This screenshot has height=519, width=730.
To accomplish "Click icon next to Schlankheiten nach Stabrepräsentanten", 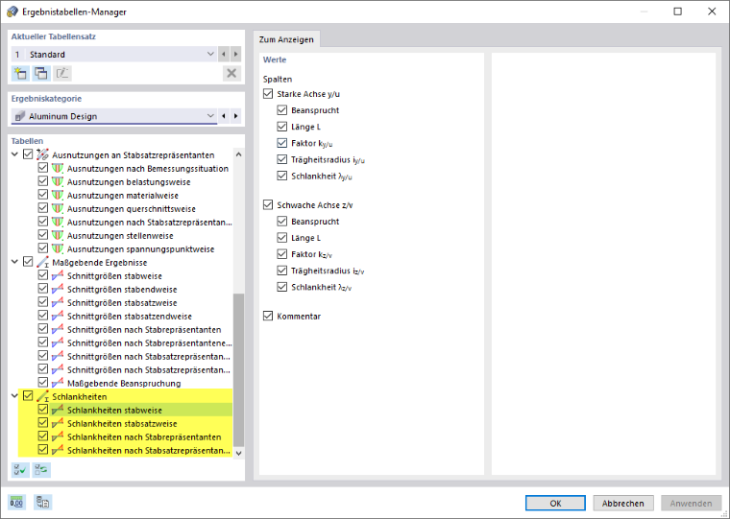I will [x=58, y=437].
